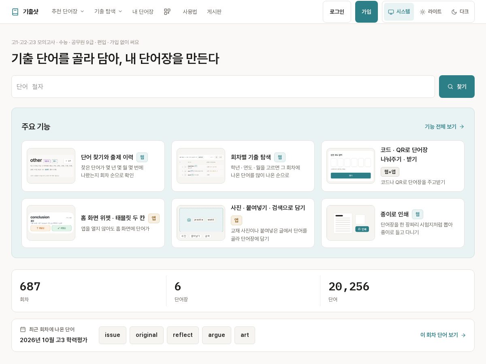Click the 로그인 button

pyautogui.click(x=337, y=12)
